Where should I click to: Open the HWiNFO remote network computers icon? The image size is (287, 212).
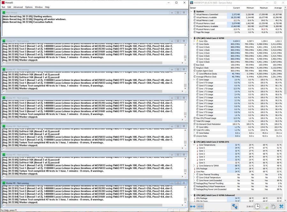click(235, 206)
